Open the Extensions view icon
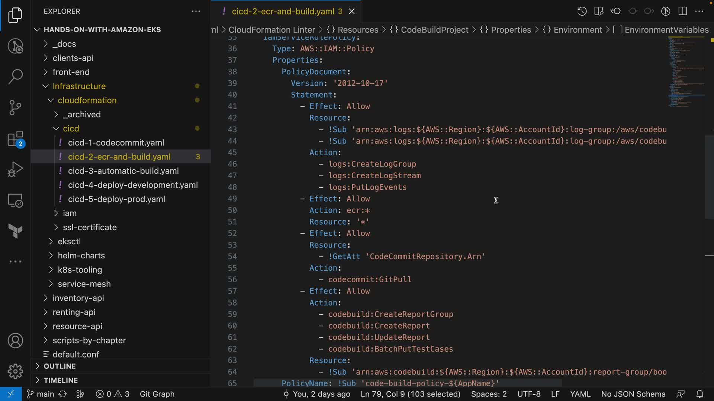 coord(15,139)
